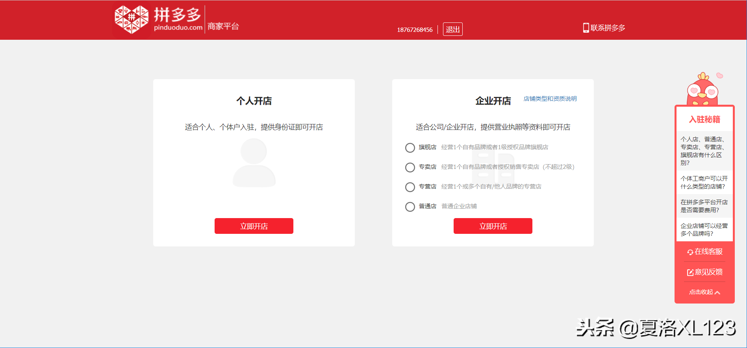The image size is (747, 348).
Task: Click the phone icon beside 联系拼多多
Action: tap(586, 28)
